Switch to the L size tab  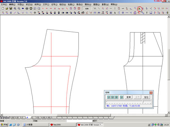point(33,118)
